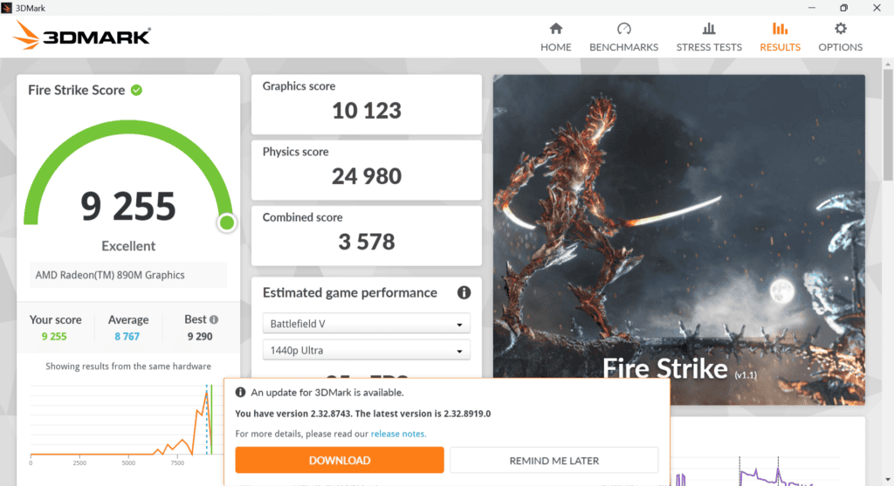
Task: Click the info icon in update notification
Action: pyautogui.click(x=241, y=393)
